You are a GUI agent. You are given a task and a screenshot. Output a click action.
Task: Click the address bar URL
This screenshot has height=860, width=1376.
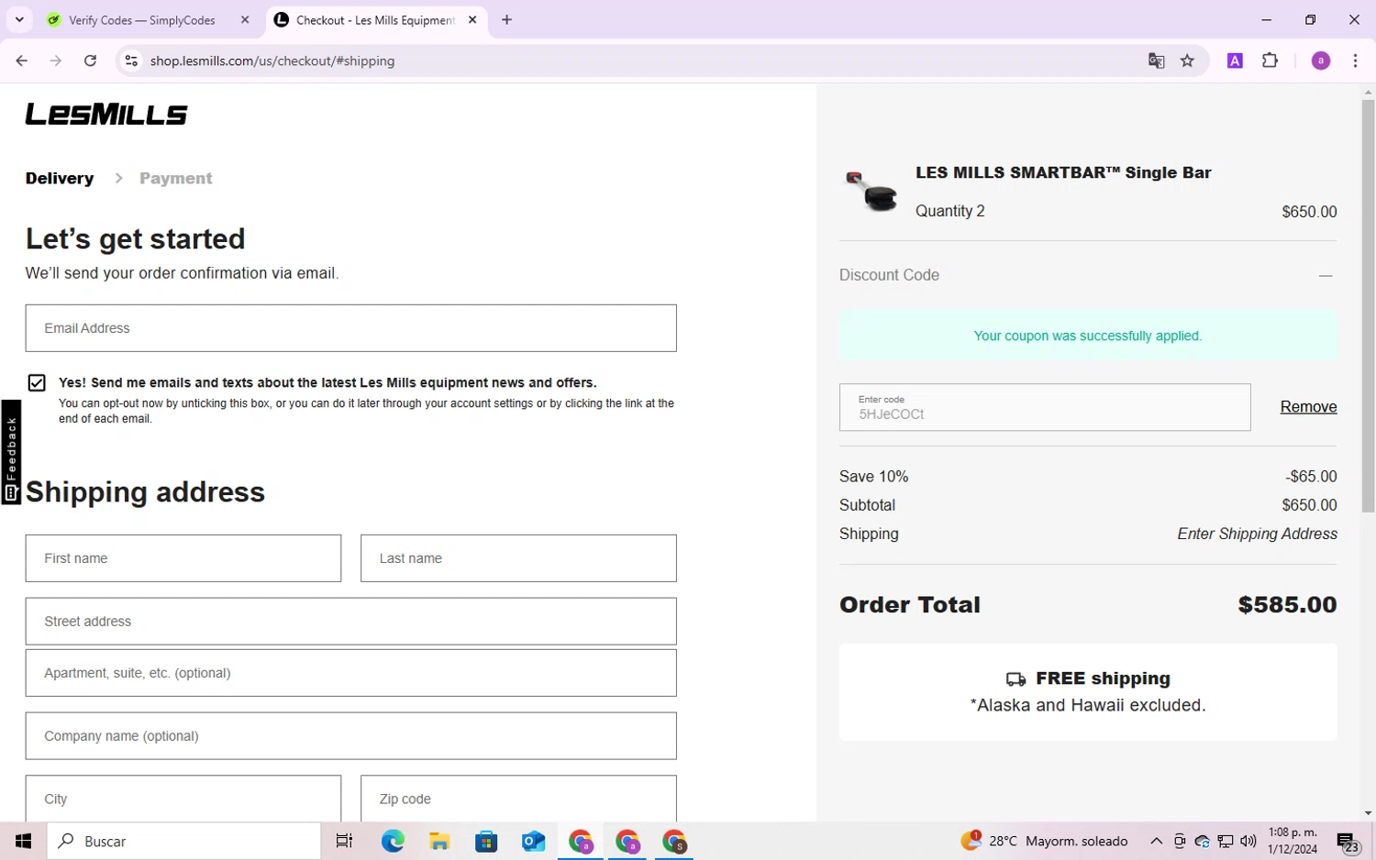tap(272, 61)
